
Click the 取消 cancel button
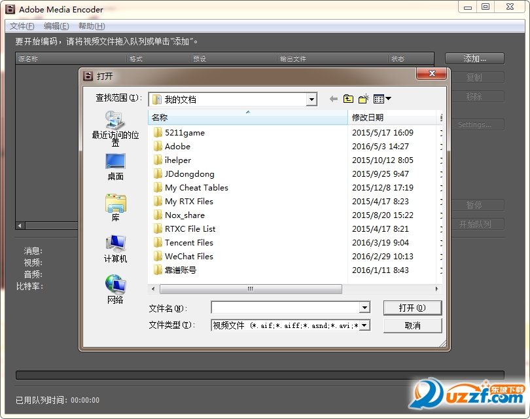pos(412,325)
